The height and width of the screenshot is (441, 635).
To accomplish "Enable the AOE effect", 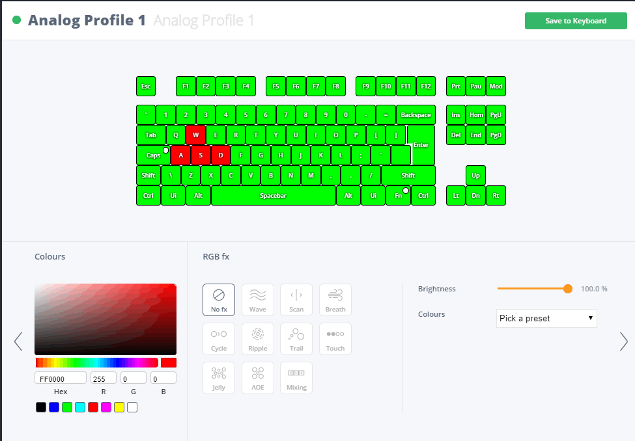I will click(x=257, y=378).
